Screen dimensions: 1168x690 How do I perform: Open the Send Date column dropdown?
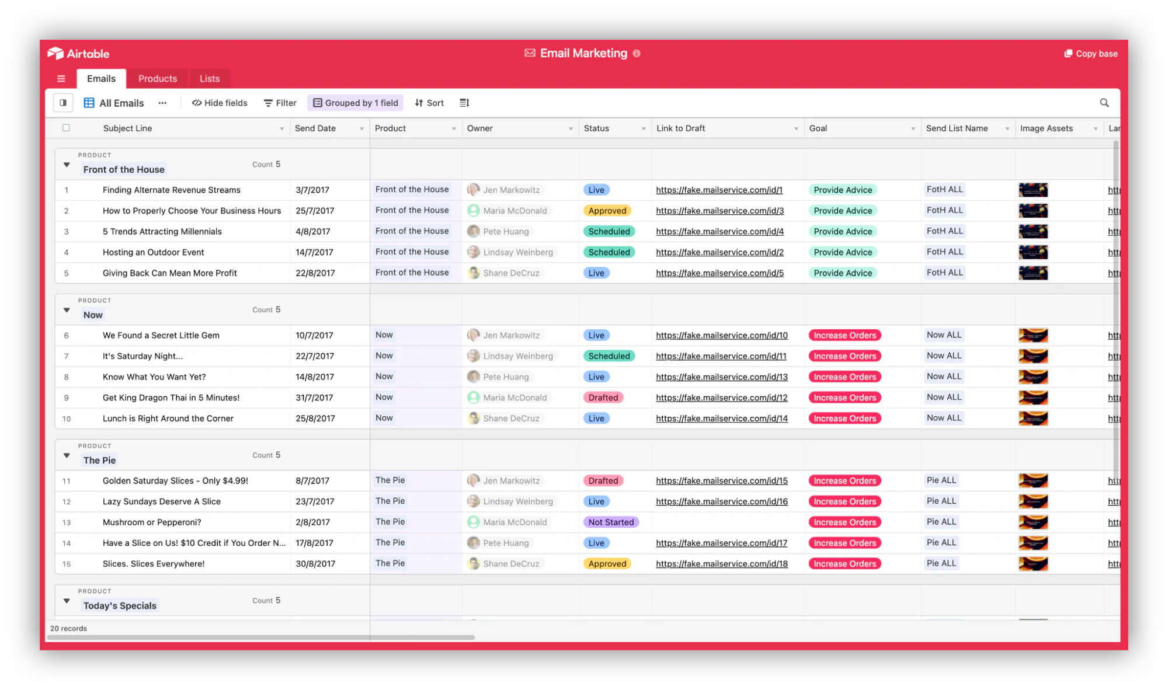tap(361, 129)
